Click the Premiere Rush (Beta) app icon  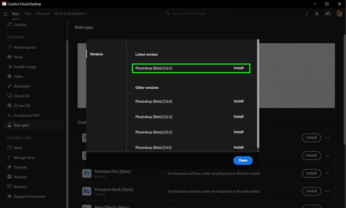(87, 191)
